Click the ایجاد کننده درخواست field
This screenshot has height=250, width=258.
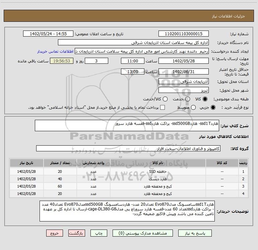(142, 51)
